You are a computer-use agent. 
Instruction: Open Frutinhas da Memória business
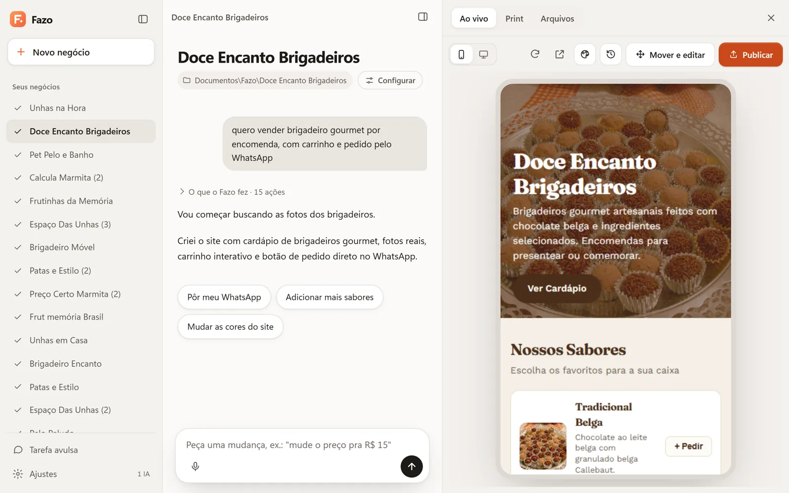[x=81, y=201]
